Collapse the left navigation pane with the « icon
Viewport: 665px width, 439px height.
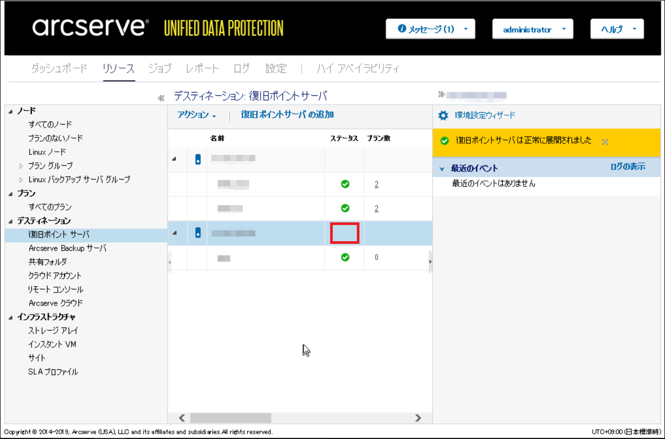point(161,98)
